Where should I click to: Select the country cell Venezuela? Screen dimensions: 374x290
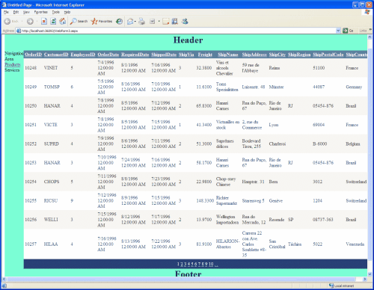point(355,244)
